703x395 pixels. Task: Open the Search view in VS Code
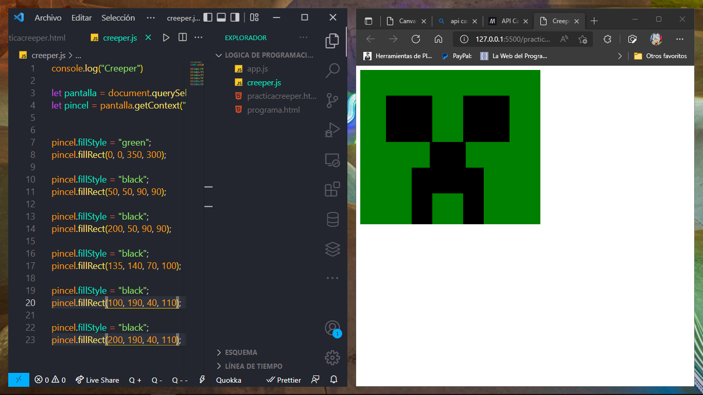332,70
